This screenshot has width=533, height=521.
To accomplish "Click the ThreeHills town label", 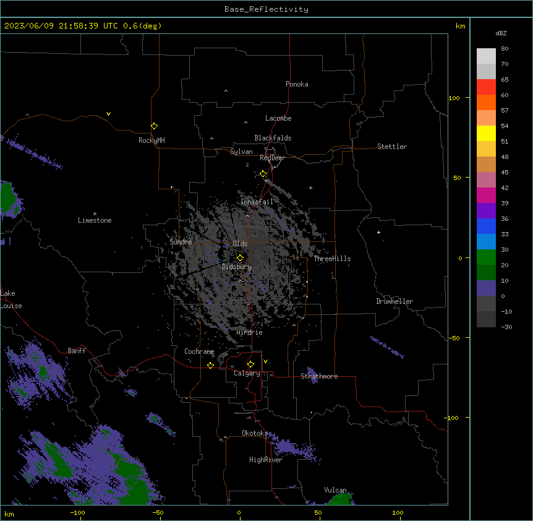I will click(332, 259).
